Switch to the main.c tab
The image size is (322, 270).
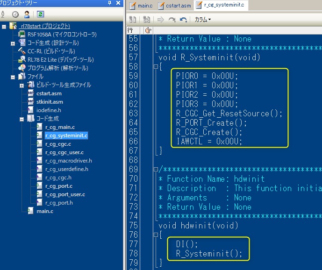pos(141,6)
